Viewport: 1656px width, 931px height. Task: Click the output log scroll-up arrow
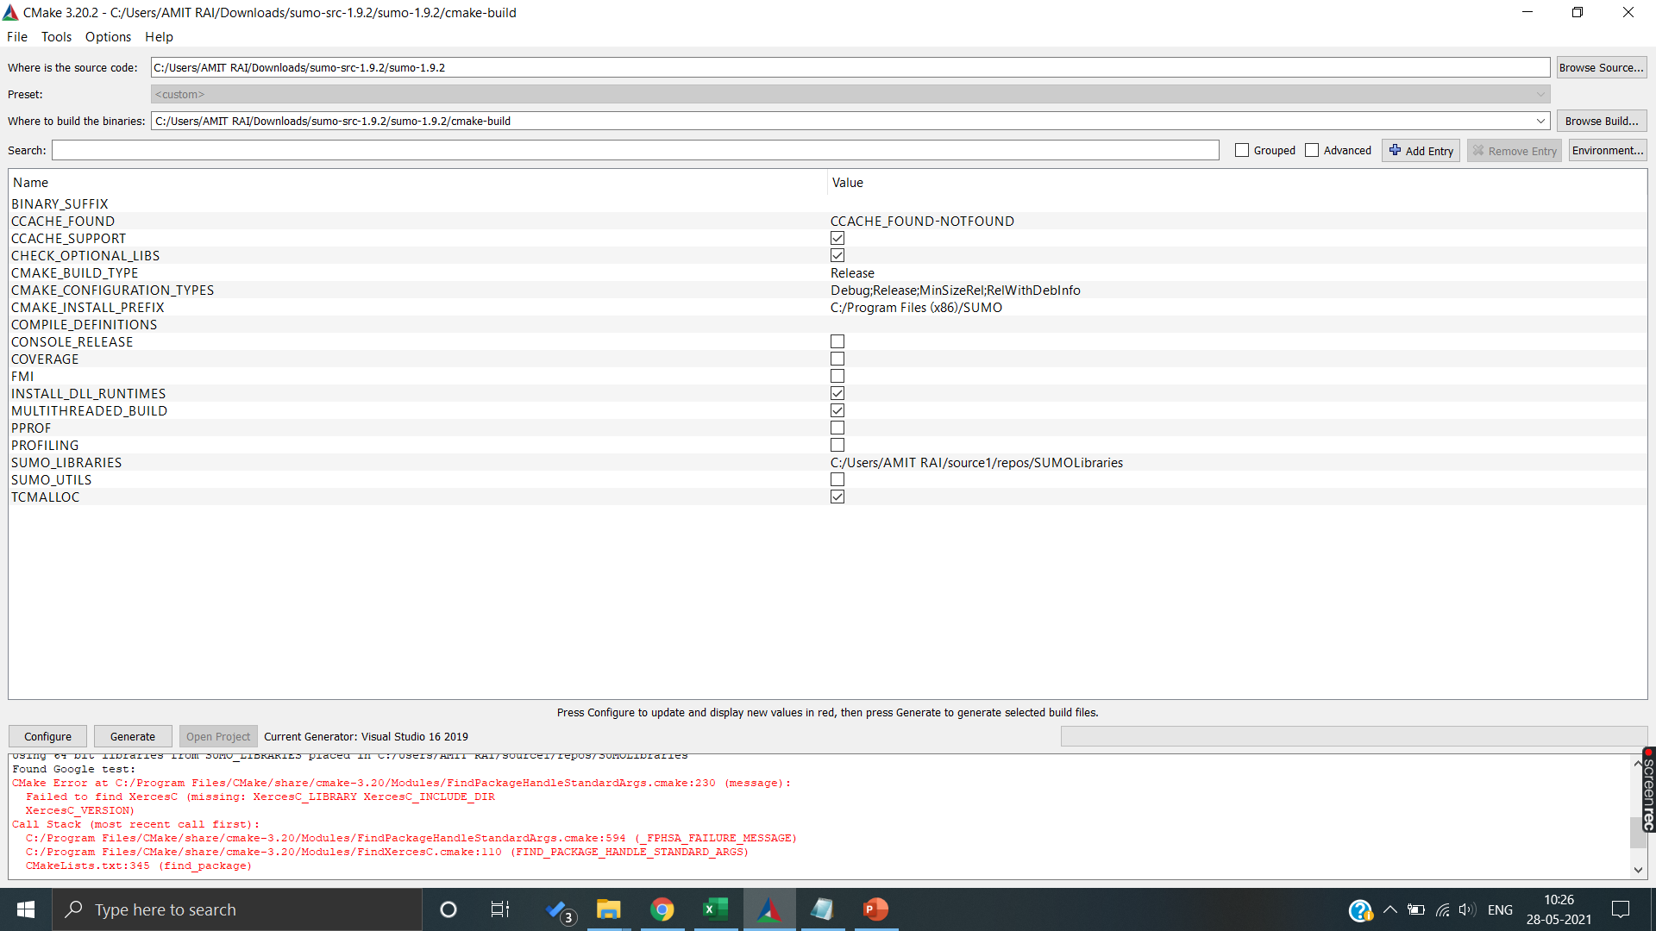(1638, 763)
